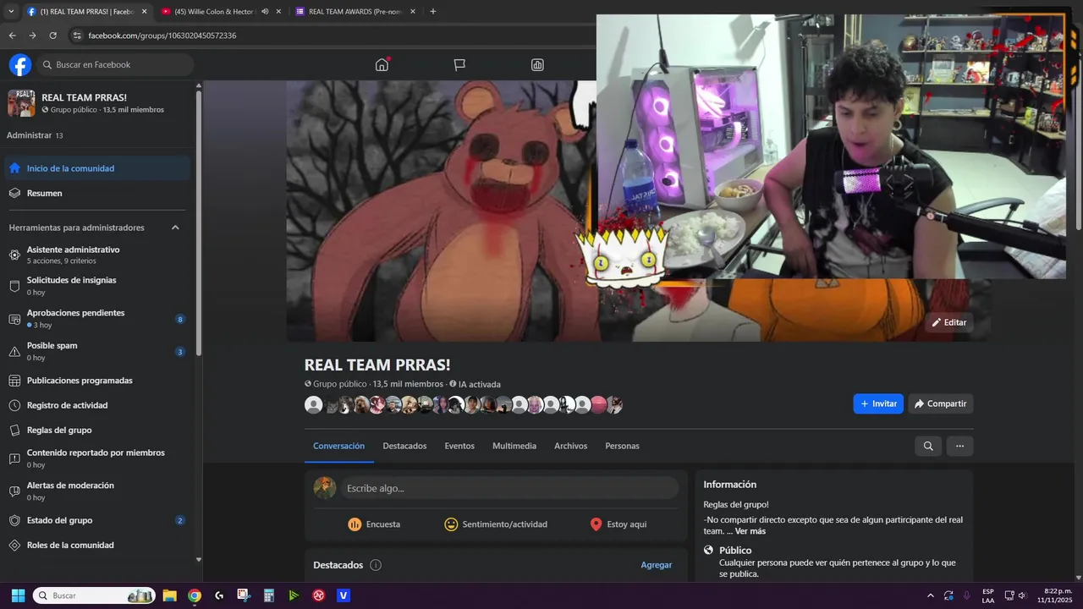
Task: Open Registro de actividad in sidebar
Action: (x=97, y=405)
